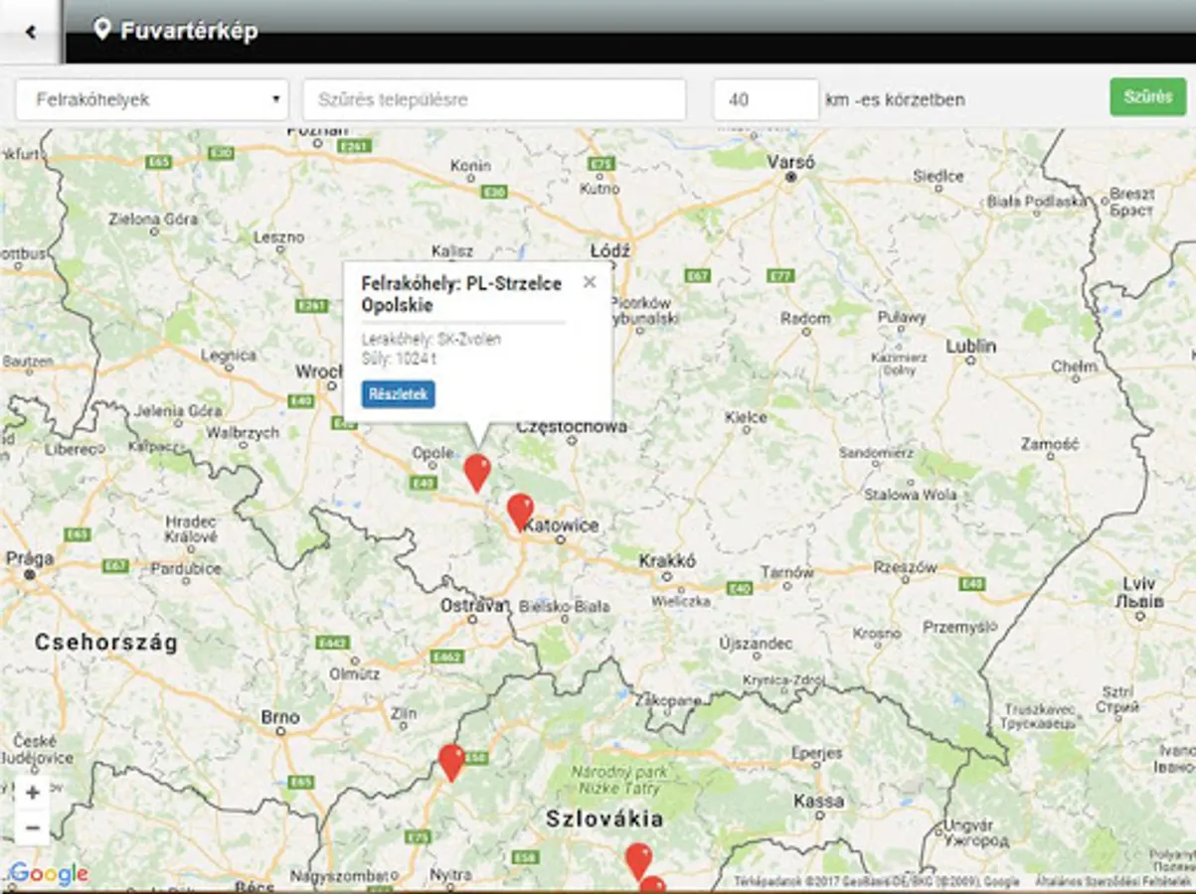The width and height of the screenshot is (1196, 894).
Task: Click the Zielona Góra city label
Action: 151,218
